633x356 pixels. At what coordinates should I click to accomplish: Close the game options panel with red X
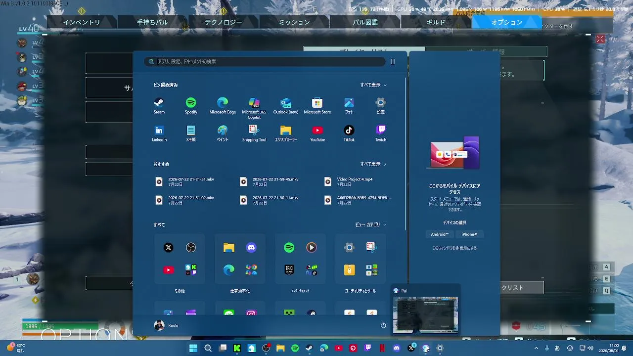point(600,39)
